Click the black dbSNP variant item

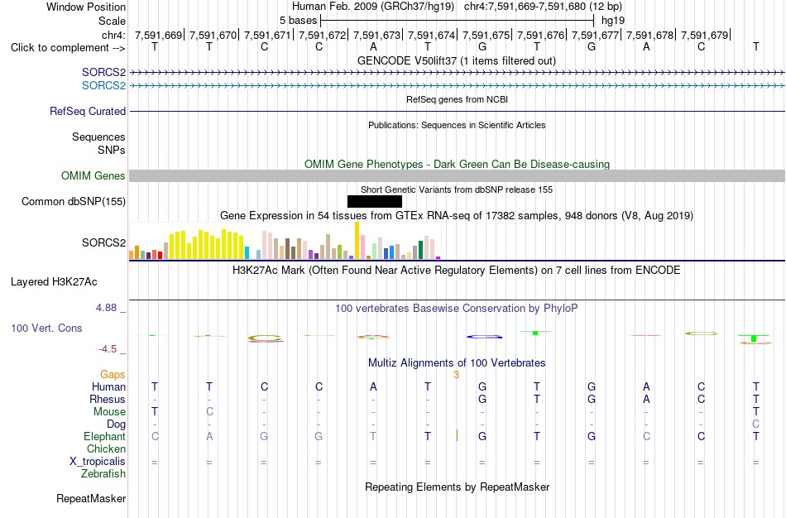click(375, 202)
